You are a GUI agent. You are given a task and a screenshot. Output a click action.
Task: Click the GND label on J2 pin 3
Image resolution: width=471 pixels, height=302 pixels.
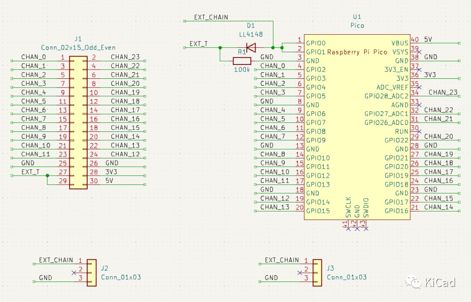(46, 278)
